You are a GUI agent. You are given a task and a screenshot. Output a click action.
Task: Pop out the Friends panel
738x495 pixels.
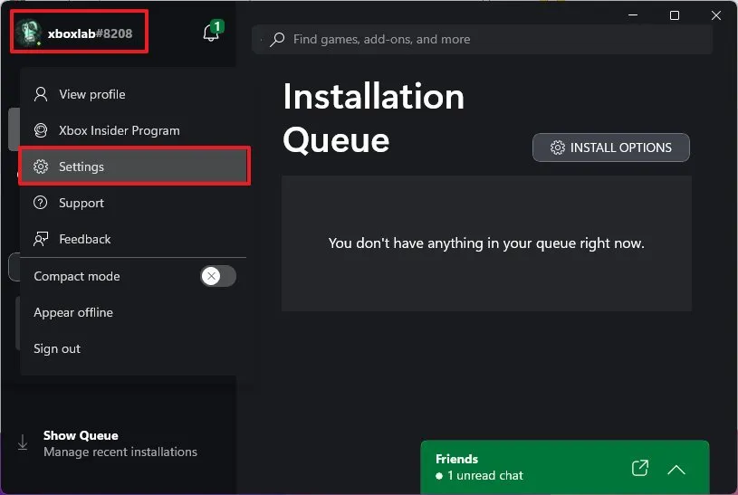[x=640, y=468]
